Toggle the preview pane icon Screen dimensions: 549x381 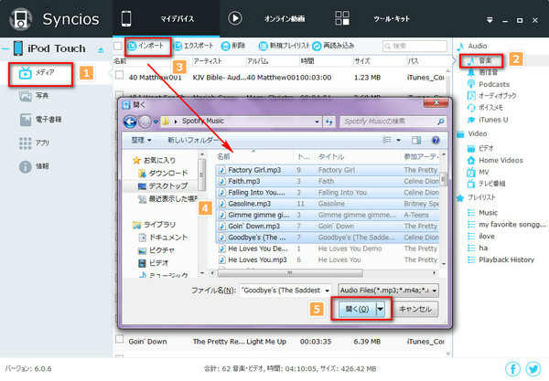(416, 141)
